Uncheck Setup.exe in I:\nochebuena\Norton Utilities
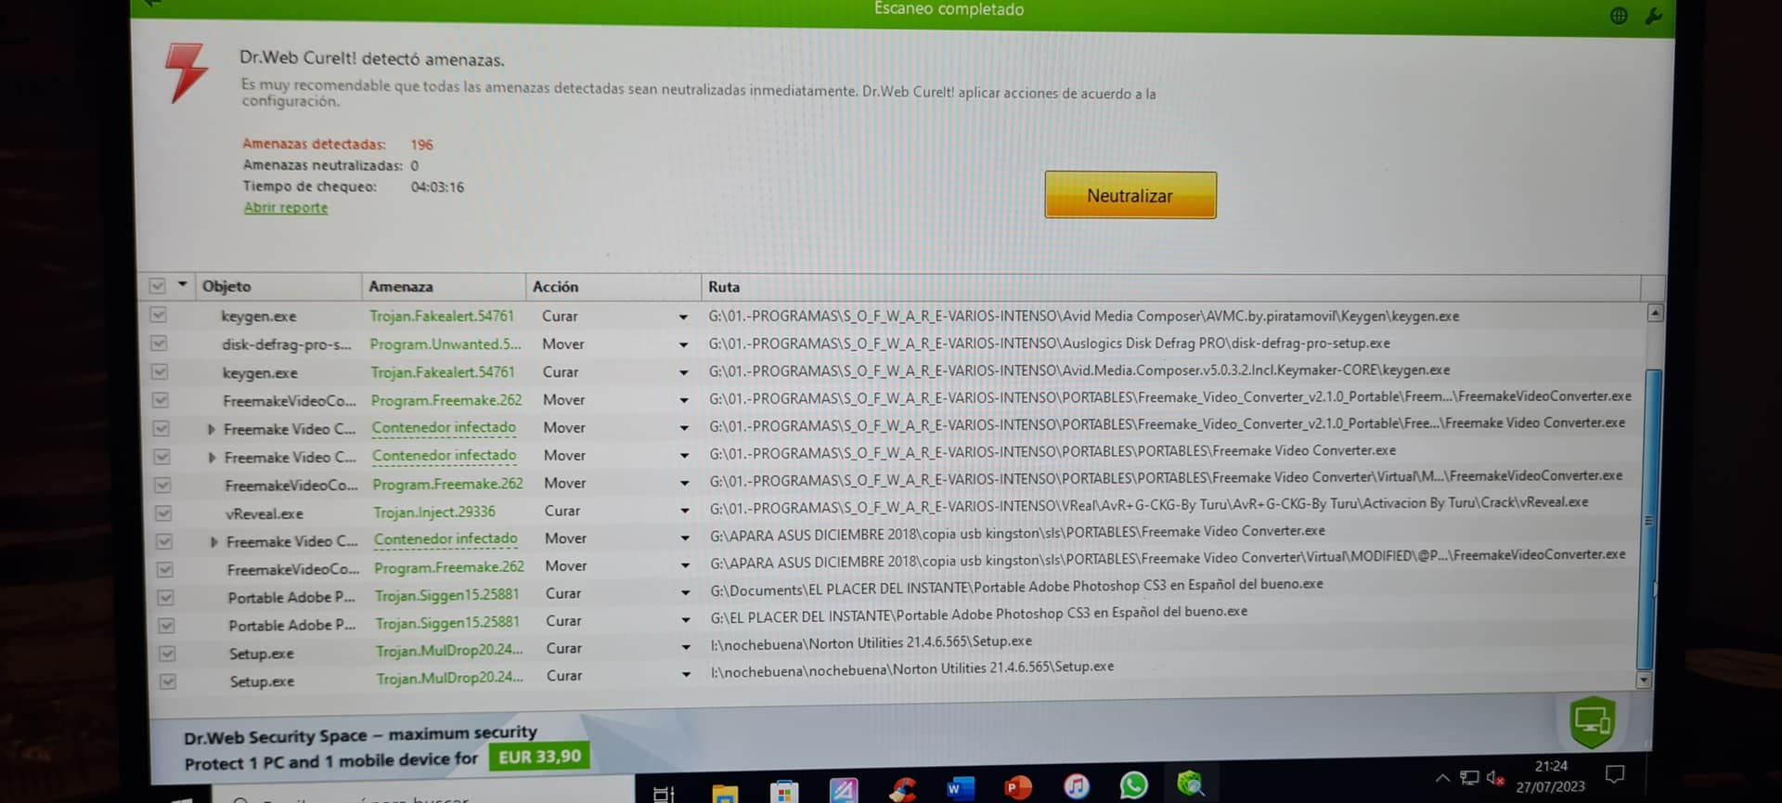The image size is (1782, 803). (167, 654)
